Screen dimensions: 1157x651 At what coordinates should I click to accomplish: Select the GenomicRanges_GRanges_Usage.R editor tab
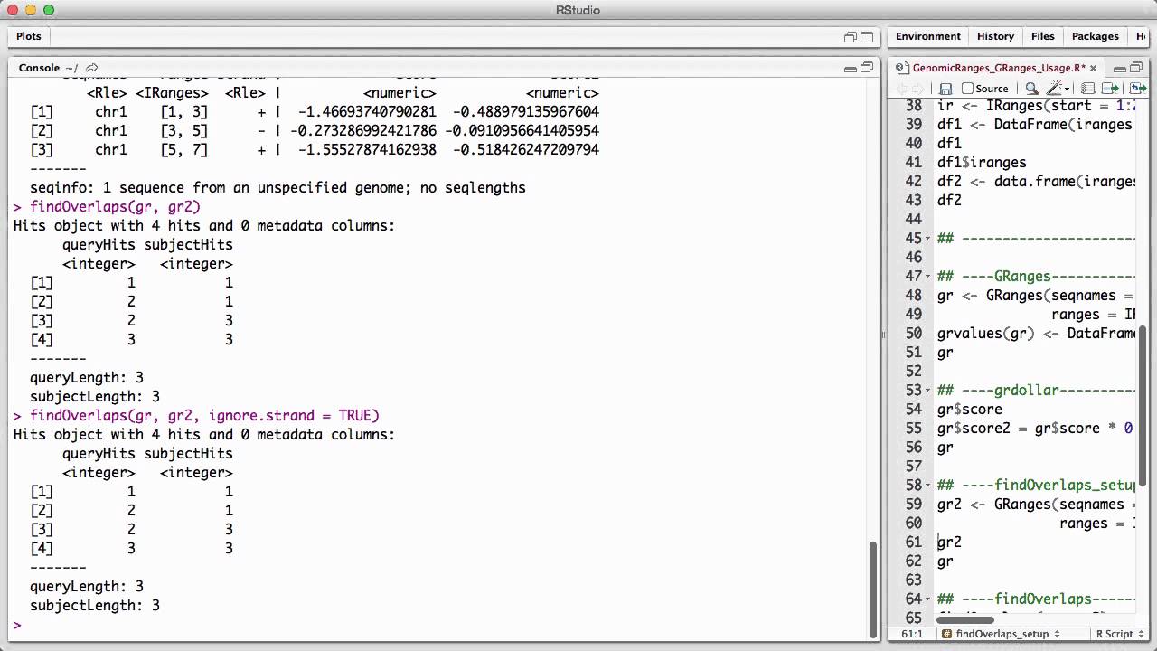[x=998, y=68]
